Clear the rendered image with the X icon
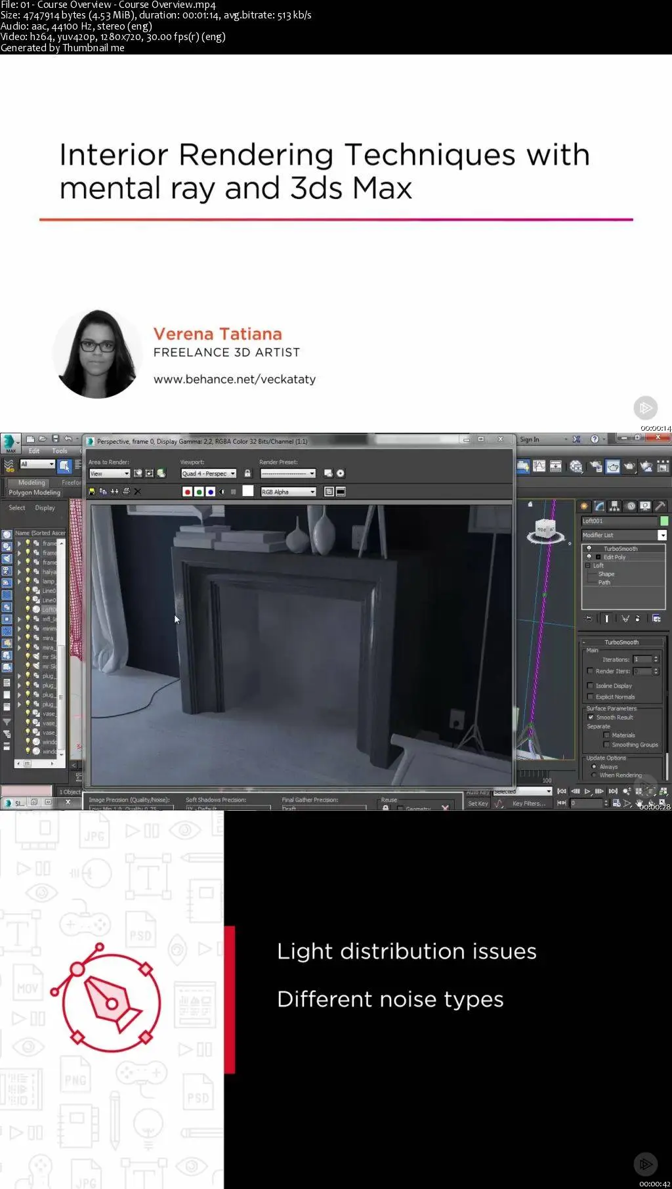This screenshot has height=1189, width=672. point(137,491)
